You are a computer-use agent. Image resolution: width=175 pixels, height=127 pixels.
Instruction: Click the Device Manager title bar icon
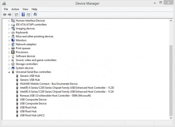[4, 3]
